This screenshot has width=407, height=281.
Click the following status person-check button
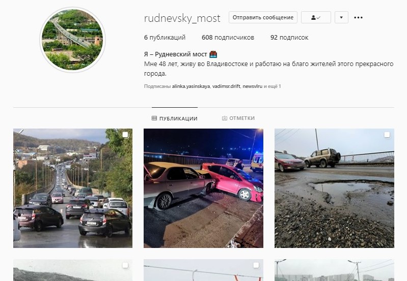click(316, 17)
